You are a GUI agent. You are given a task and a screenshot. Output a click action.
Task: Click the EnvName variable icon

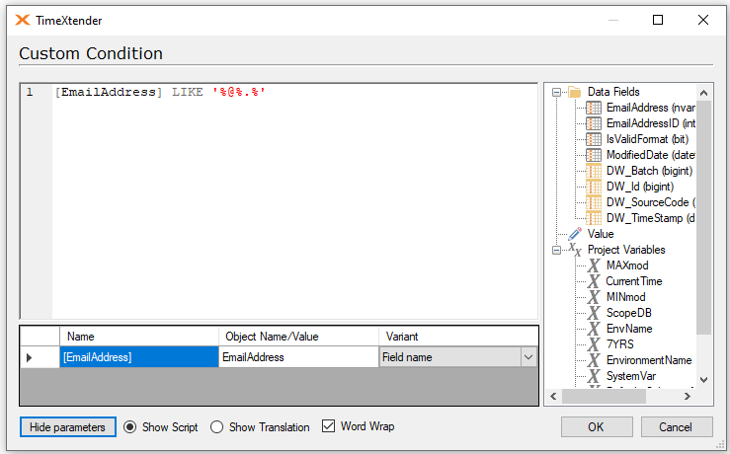click(593, 329)
